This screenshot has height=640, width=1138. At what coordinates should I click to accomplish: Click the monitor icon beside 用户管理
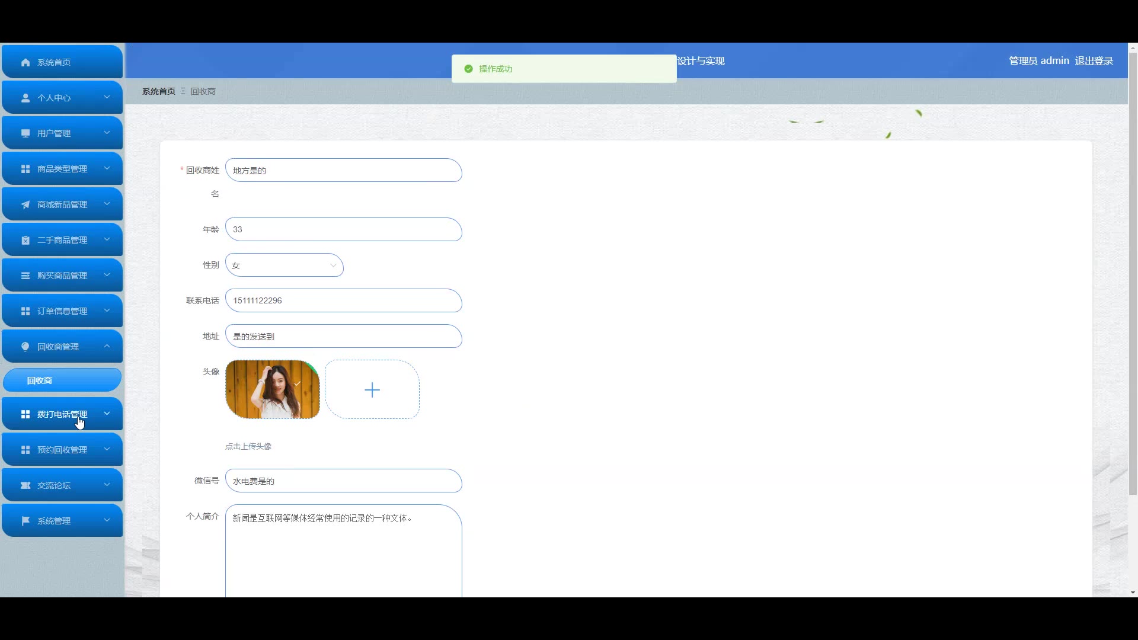25,133
